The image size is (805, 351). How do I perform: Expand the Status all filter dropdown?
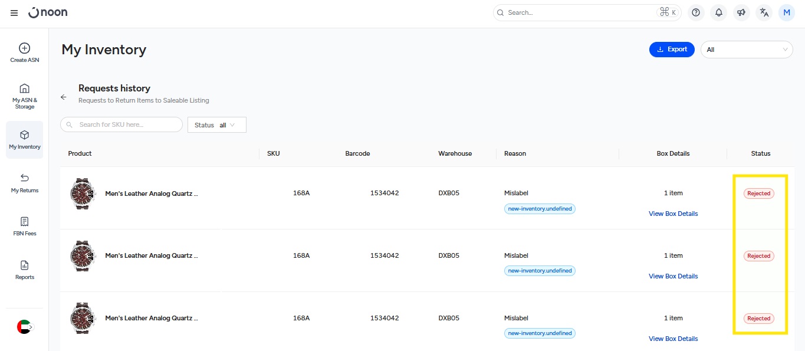[216, 125]
